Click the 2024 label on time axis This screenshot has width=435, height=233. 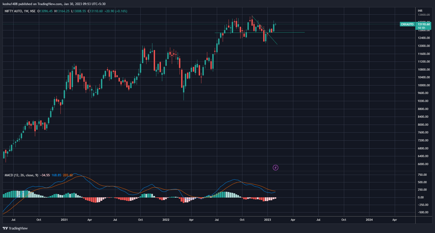coord(369,220)
